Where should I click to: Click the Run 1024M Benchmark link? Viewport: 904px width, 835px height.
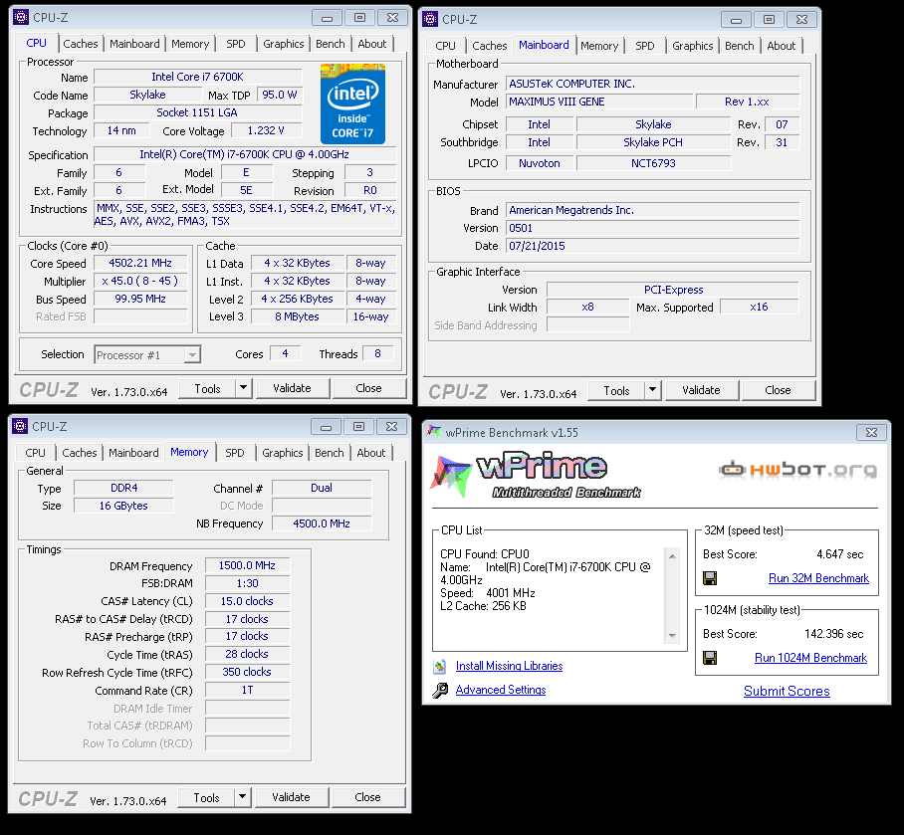[810, 658]
